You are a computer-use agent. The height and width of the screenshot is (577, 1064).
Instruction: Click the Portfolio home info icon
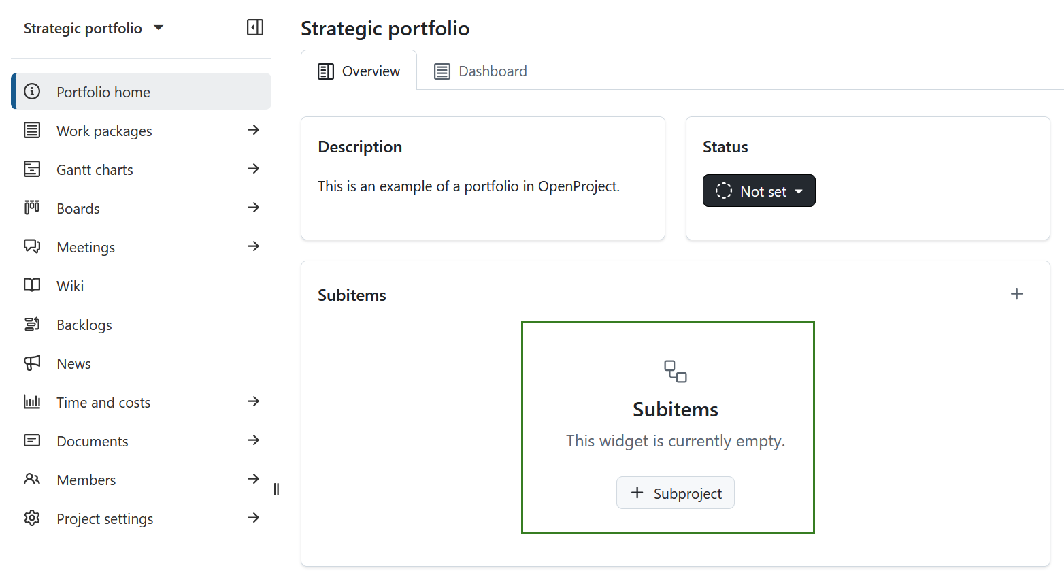coord(32,91)
